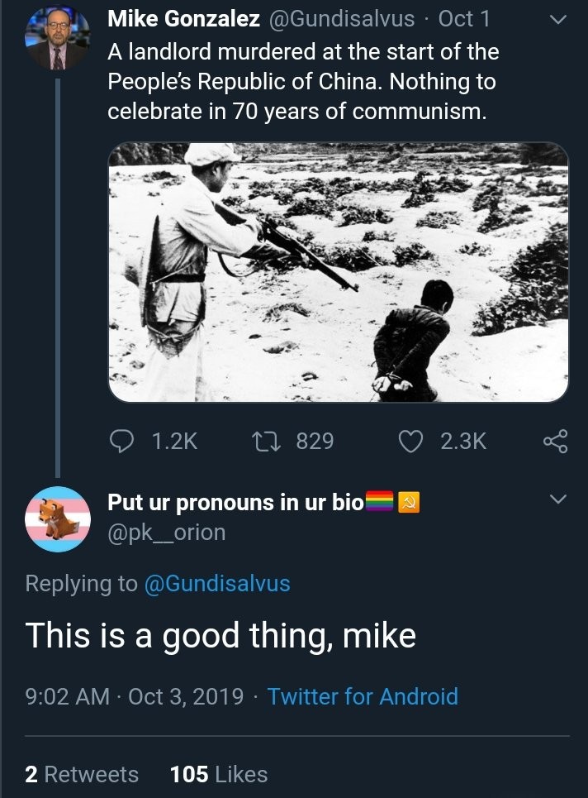Click the Mike Gonzalez display name
This screenshot has height=798, width=588.
coord(184,20)
